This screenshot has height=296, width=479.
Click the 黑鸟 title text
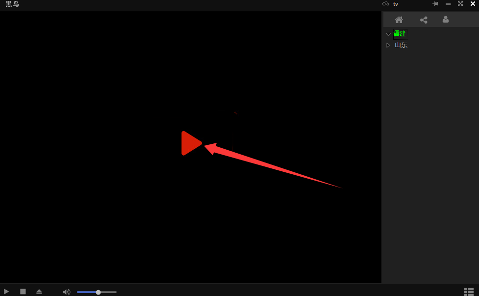[x=12, y=4]
